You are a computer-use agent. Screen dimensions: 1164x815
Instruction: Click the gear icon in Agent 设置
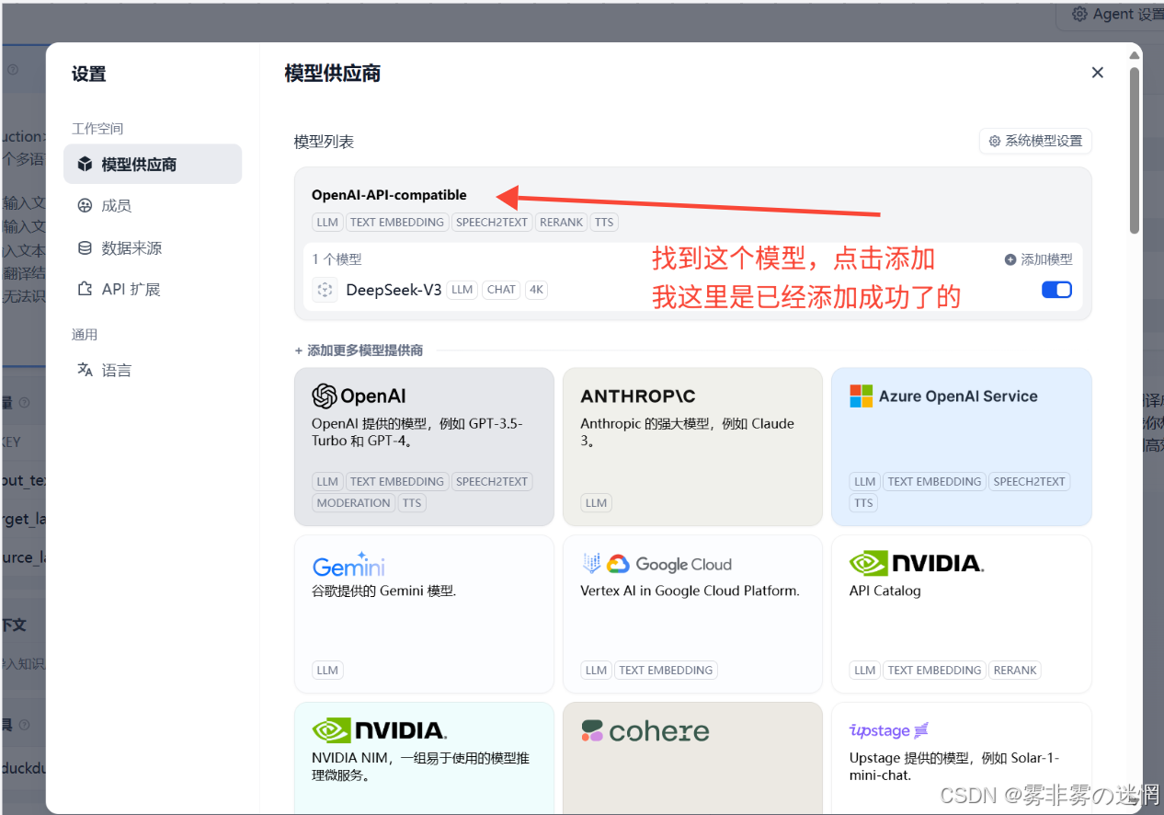coord(1079,14)
